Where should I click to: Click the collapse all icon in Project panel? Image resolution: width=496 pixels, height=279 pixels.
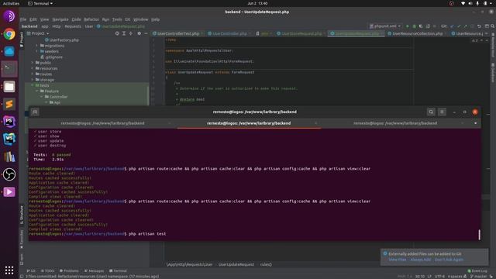point(131,33)
